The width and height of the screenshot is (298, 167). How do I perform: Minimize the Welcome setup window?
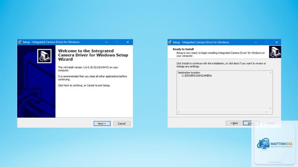(x=107, y=42)
